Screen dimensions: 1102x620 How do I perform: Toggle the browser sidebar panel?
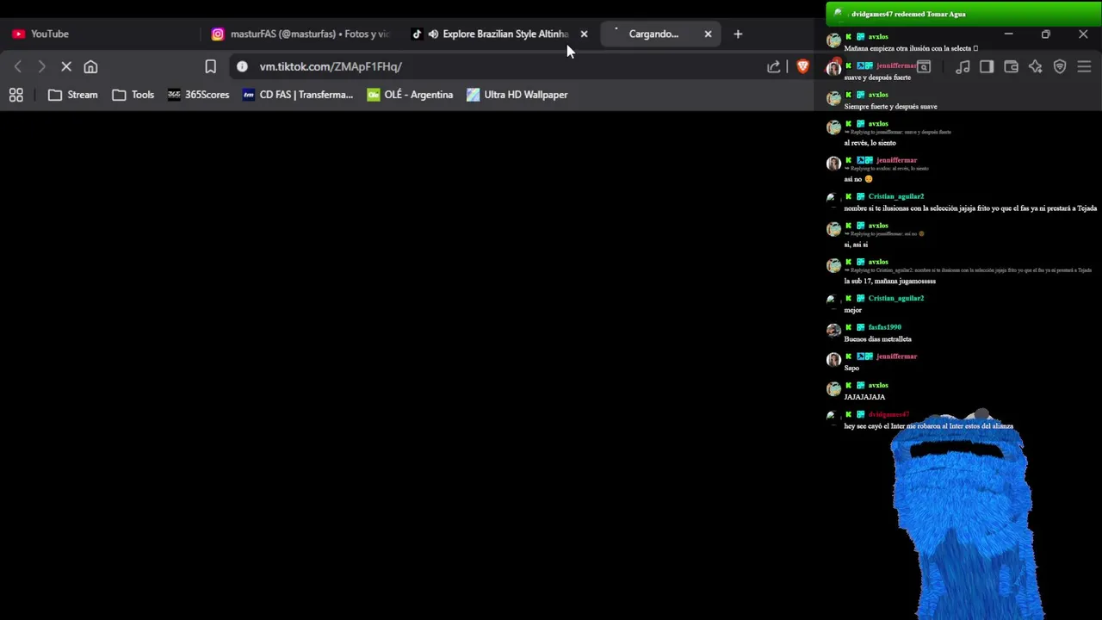(987, 66)
